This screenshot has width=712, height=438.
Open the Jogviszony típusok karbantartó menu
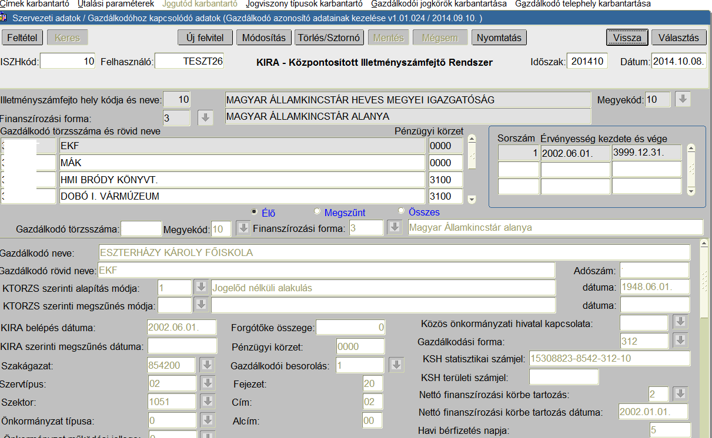(x=304, y=4)
